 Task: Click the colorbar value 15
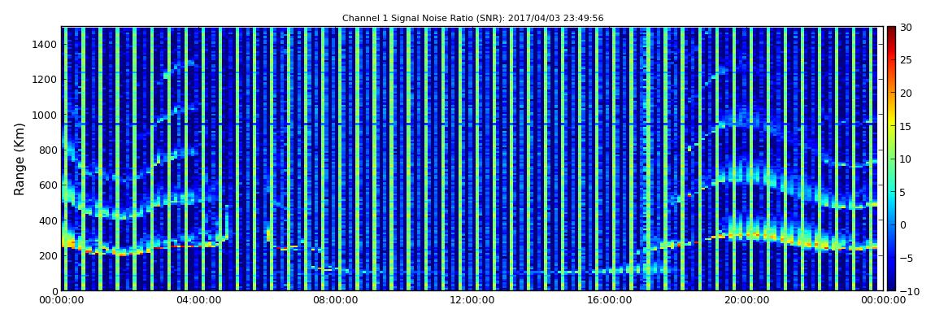[906, 126]
